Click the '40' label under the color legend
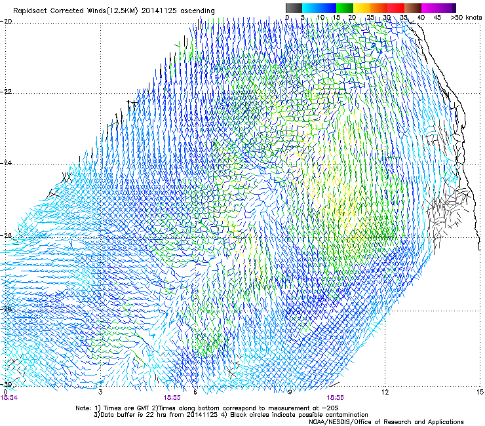The height and width of the screenshot is (426, 485). coord(421,18)
